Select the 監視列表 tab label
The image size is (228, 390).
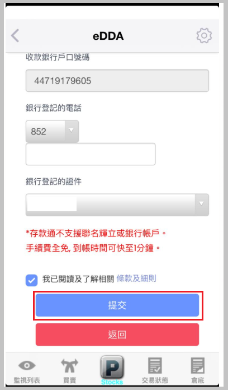point(27,380)
